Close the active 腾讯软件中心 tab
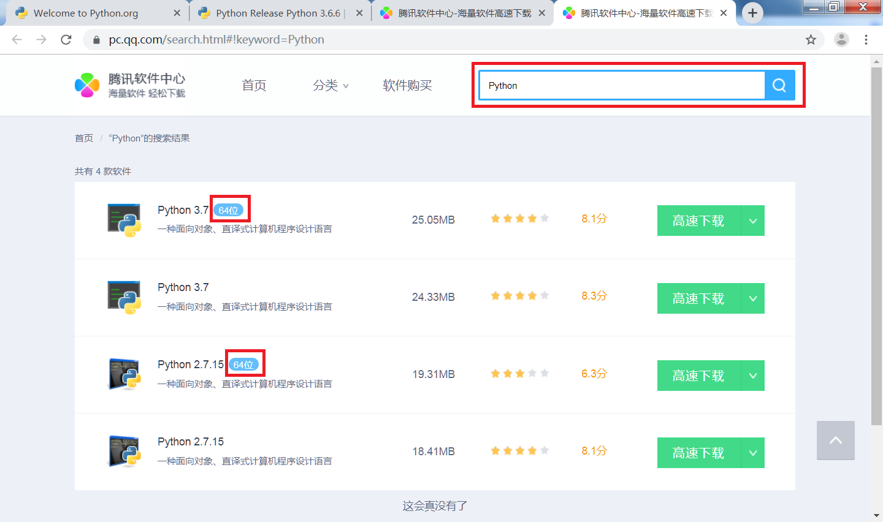Viewport: 883px width, 522px height. (724, 13)
